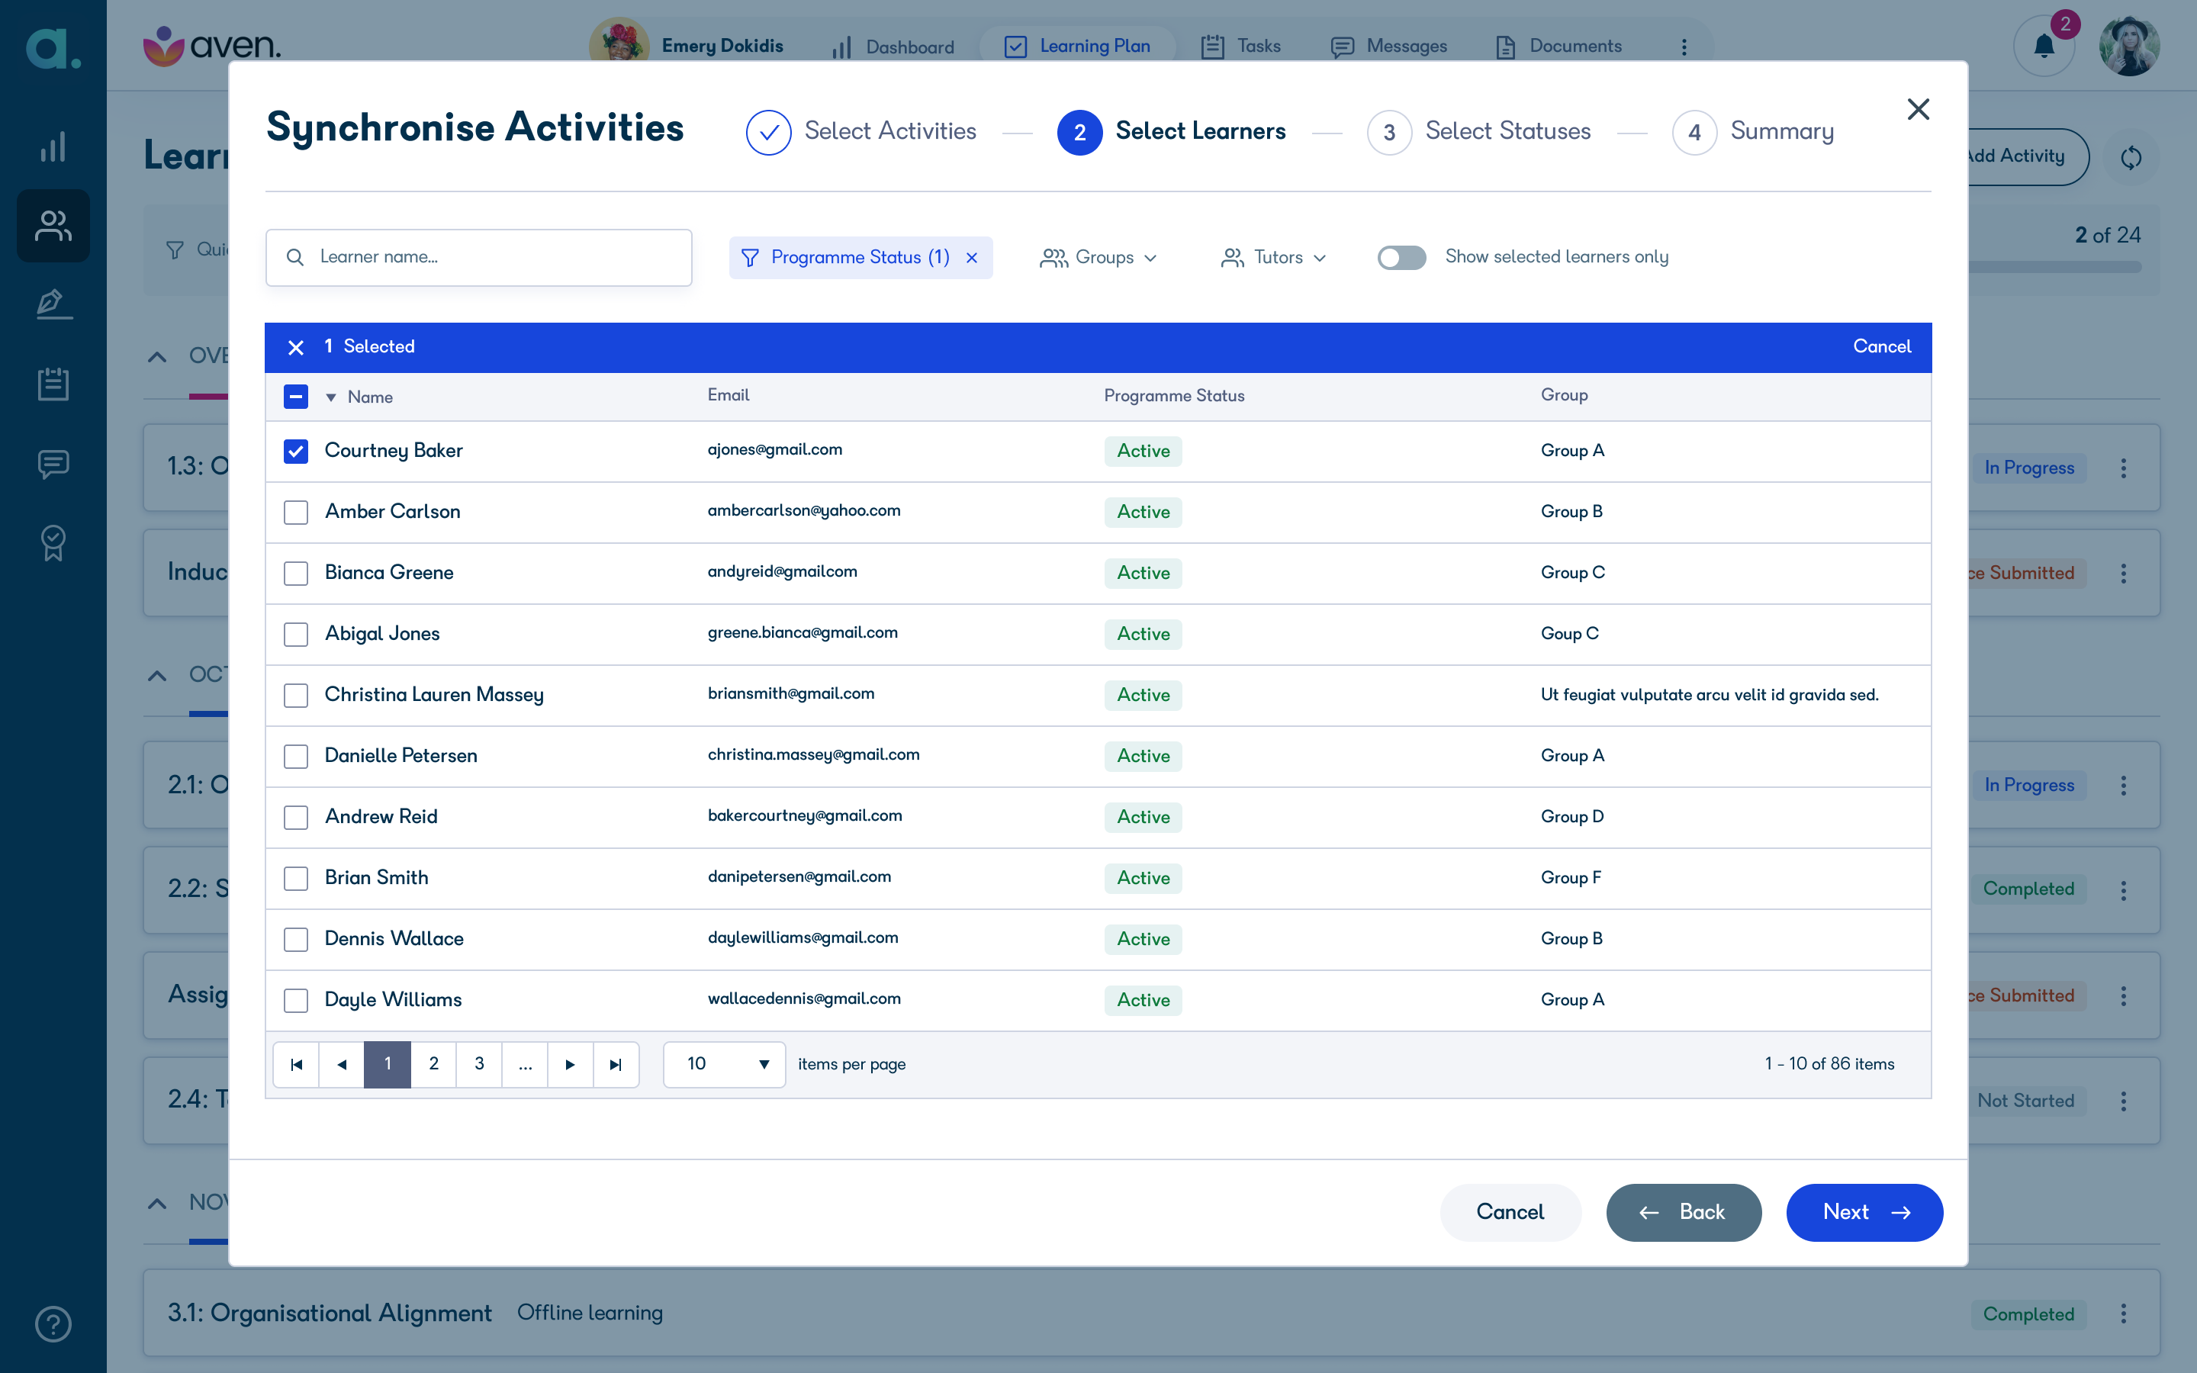Viewport: 2197px width, 1373px height.
Task: Open options menu for 1.3 In Progress activity
Action: [2124, 468]
